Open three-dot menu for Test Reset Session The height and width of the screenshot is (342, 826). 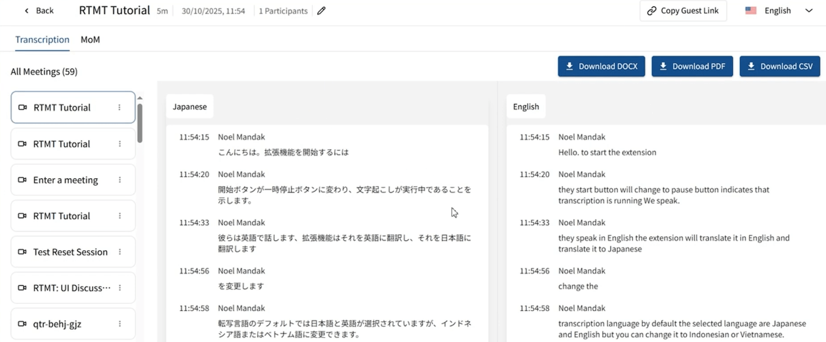point(120,252)
